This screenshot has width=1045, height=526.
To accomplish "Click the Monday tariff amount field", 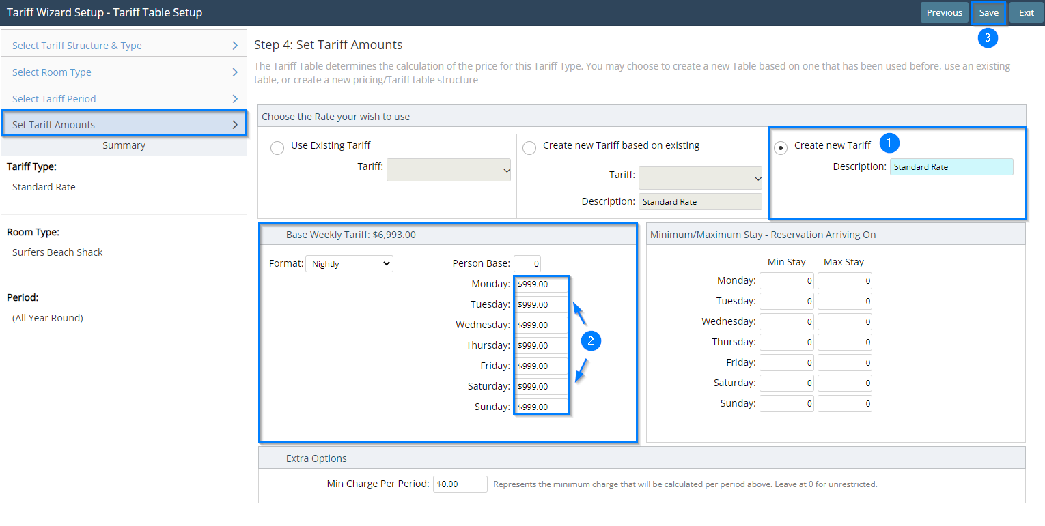I will coord(541,284).
